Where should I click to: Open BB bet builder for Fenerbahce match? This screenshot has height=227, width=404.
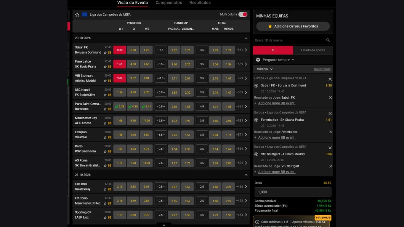pyautogui.click(x=110, y=67)
